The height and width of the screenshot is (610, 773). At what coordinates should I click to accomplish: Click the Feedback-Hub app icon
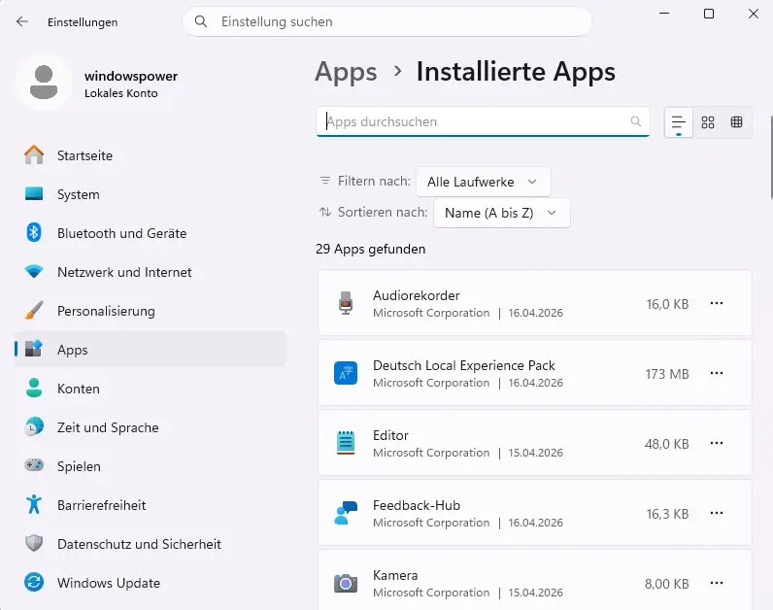pyautogui.click(x=346, y=513)
